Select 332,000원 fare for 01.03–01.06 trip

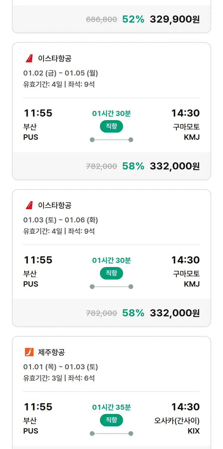tap(175, 313)
